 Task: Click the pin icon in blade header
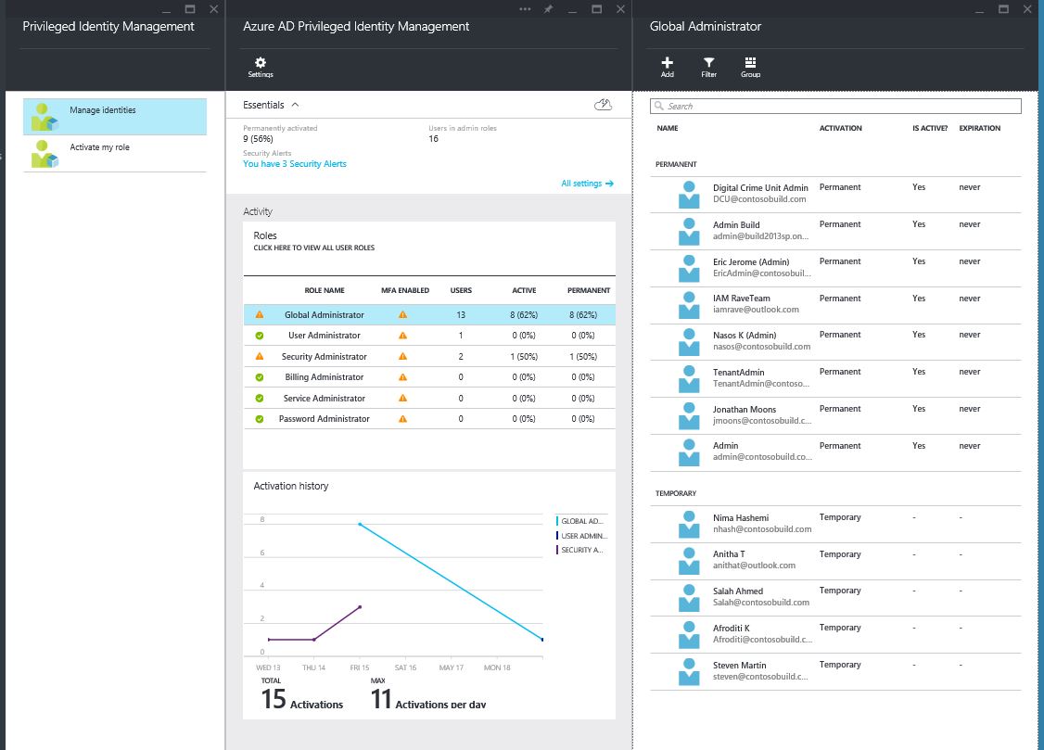click(548, 9)
